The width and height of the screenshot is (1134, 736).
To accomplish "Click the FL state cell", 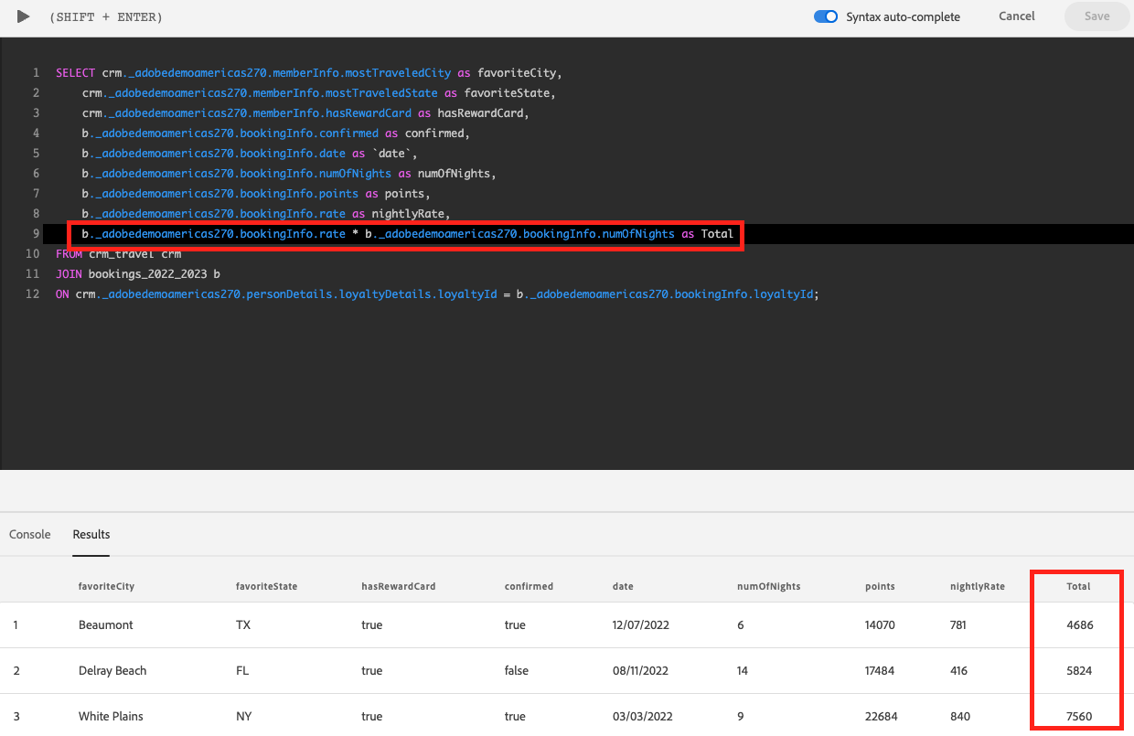I will pos(243,671).
